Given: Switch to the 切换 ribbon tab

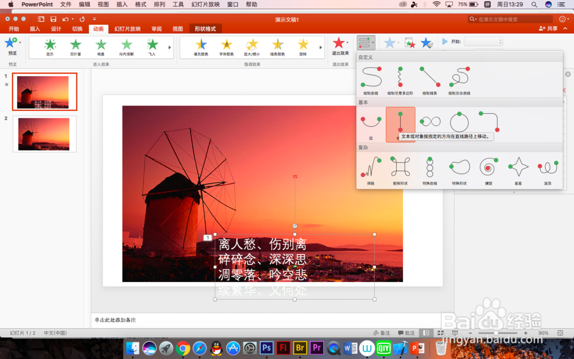Looking at the screenshot, I should pos(77,29).
